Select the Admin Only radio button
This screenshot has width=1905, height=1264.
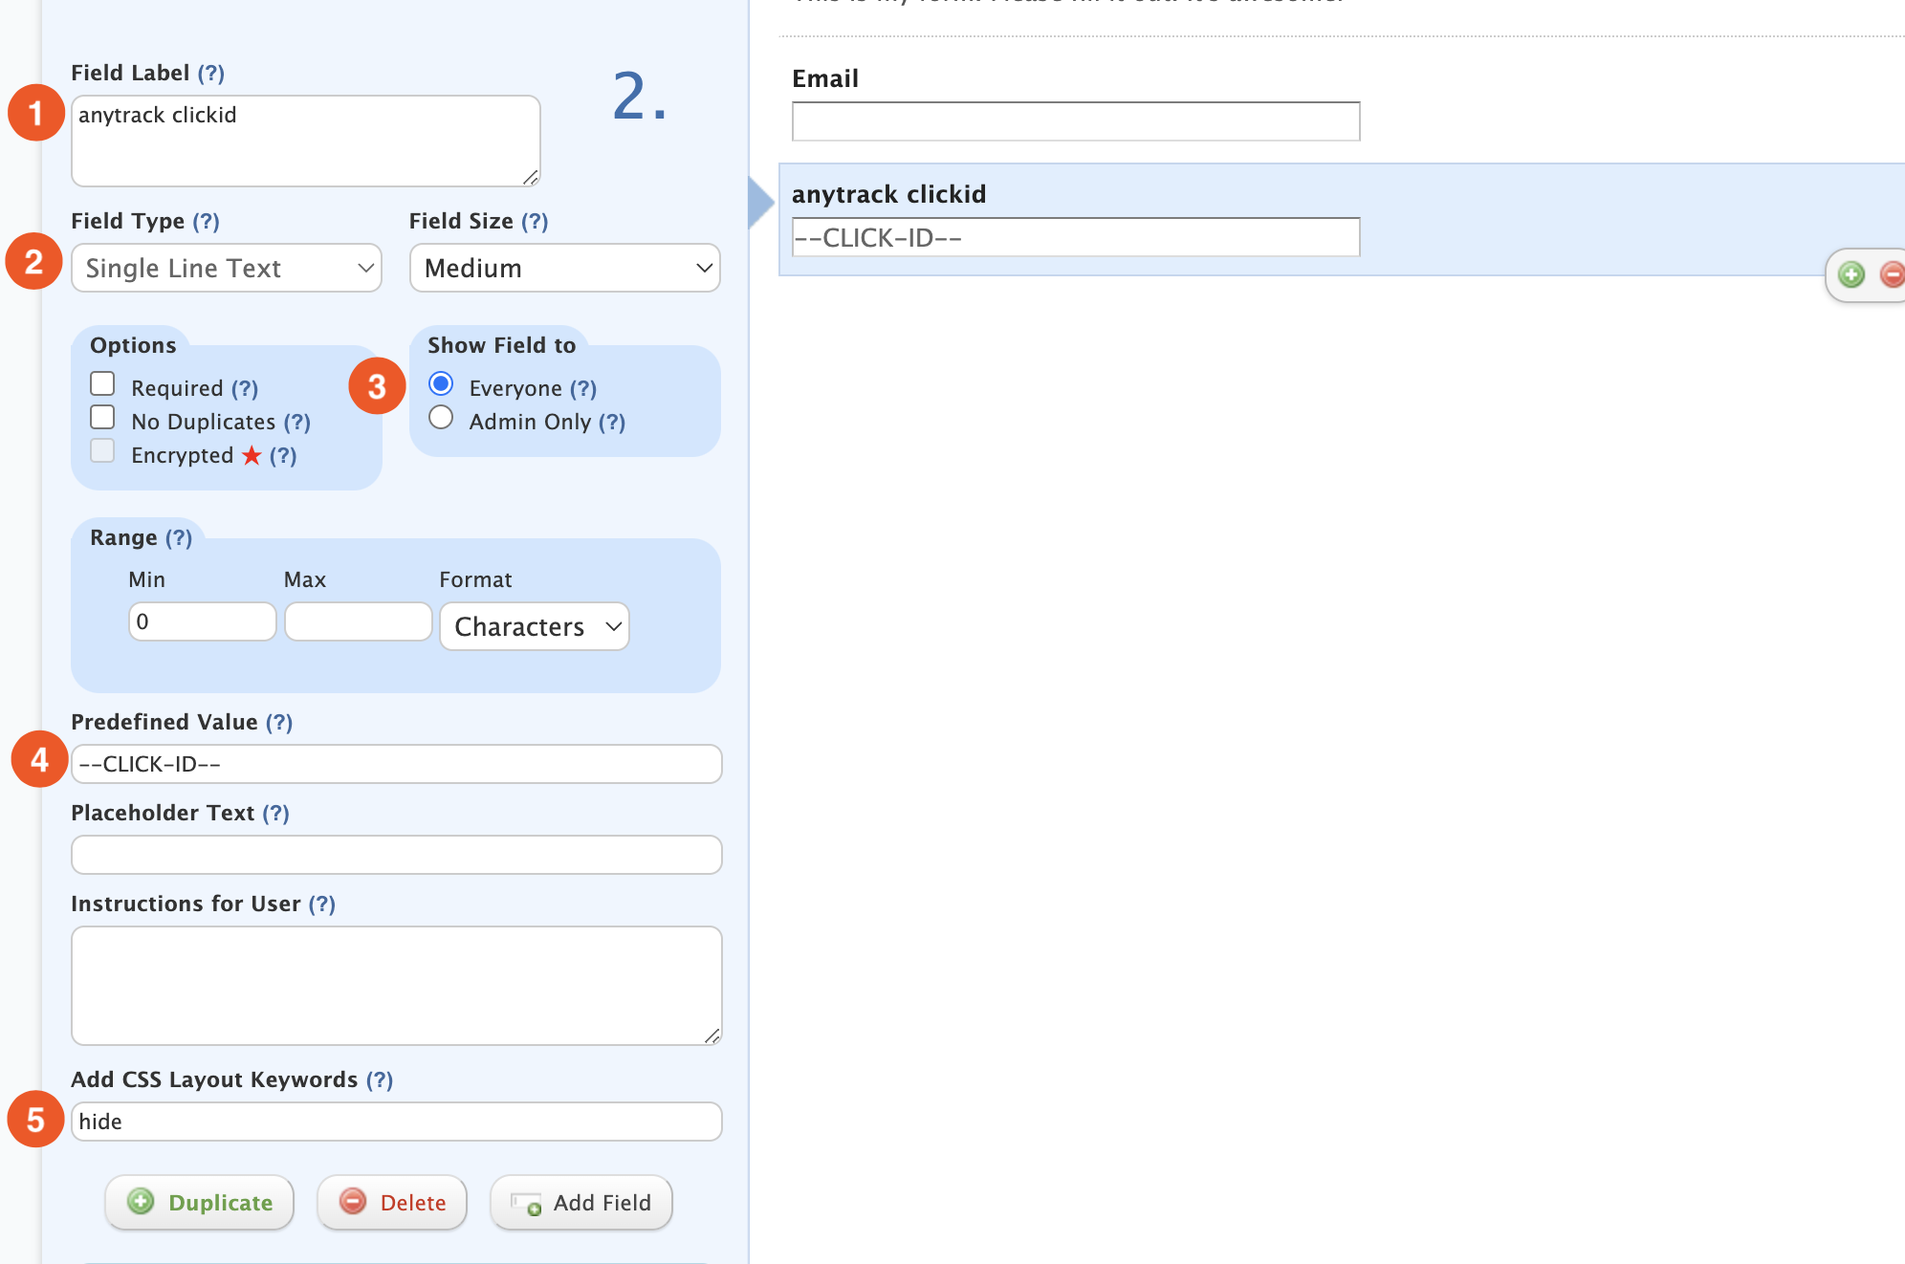pos(441,418)
